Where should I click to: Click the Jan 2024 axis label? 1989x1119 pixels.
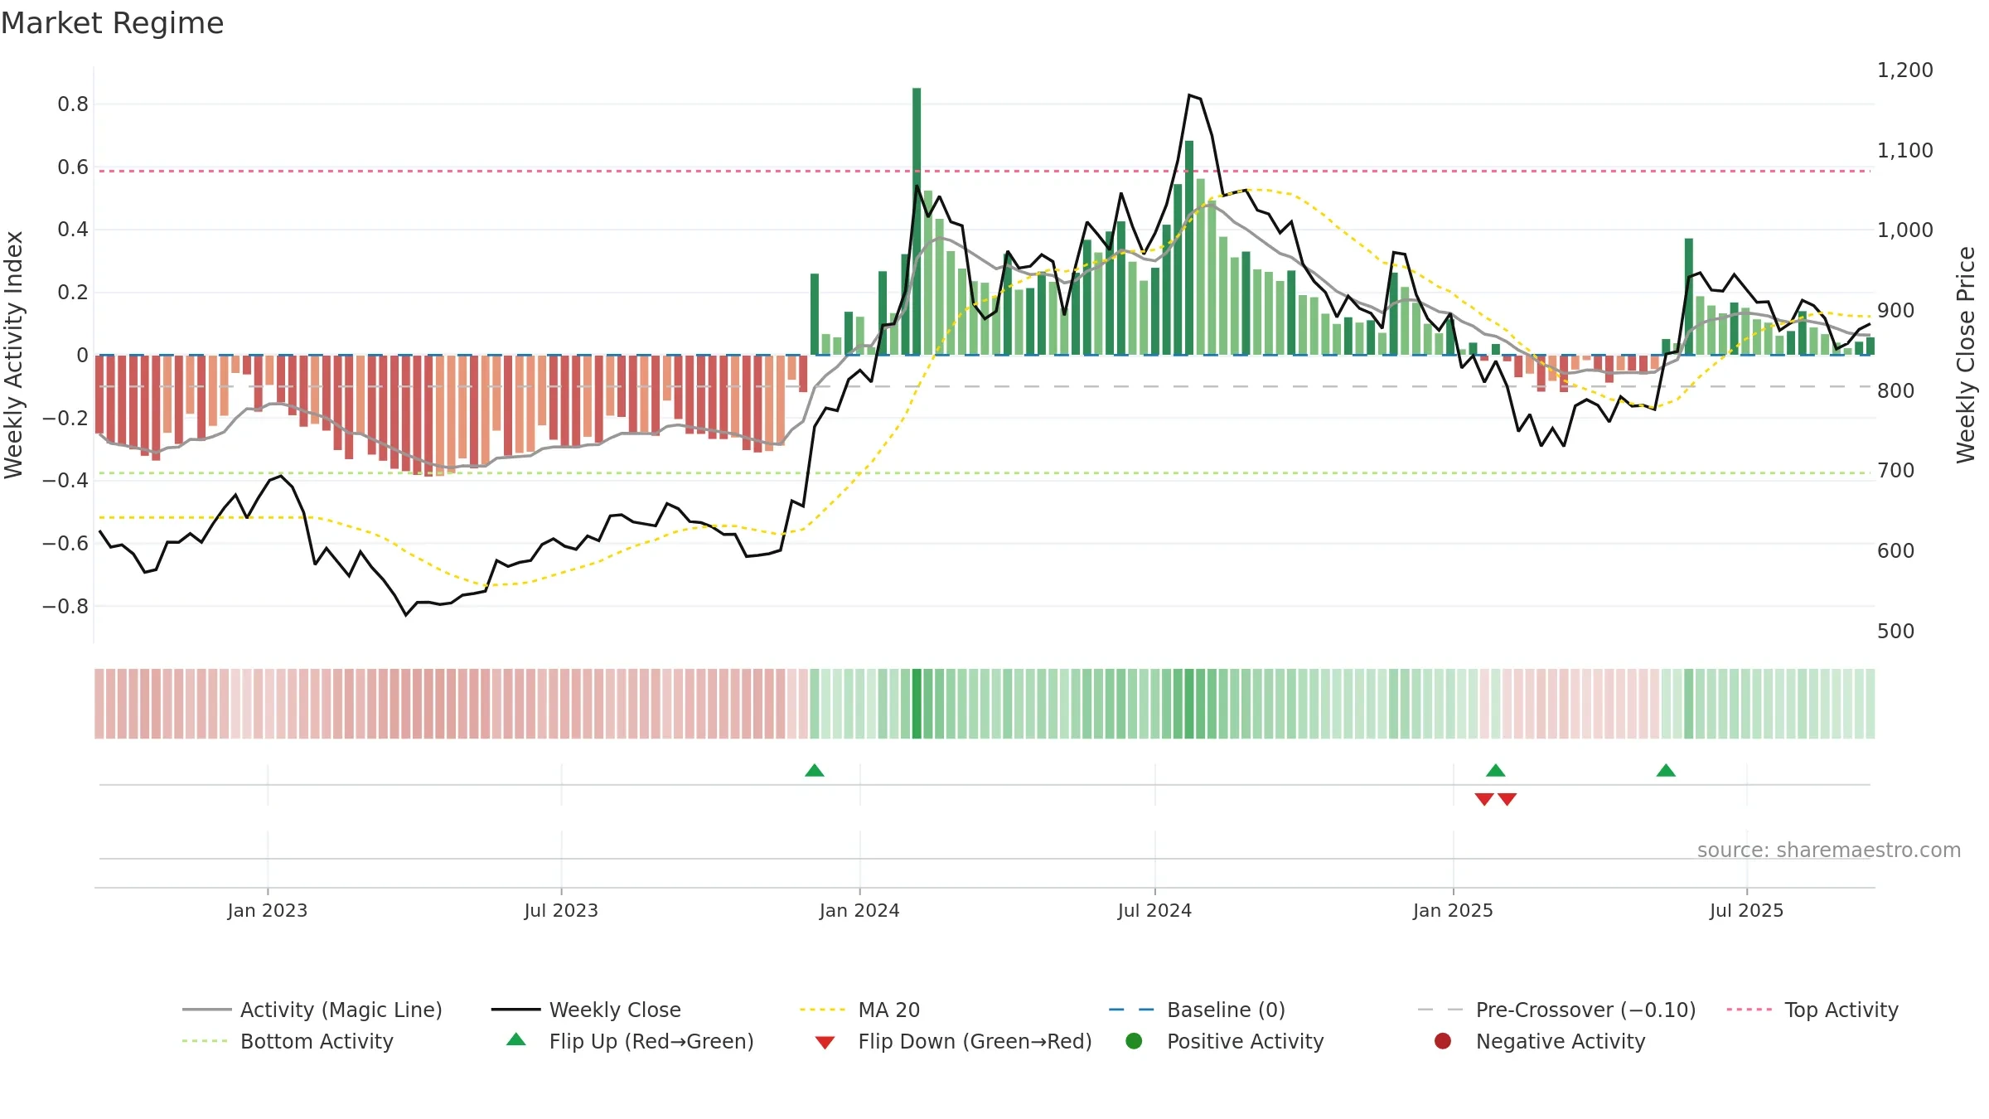[859, 910]
